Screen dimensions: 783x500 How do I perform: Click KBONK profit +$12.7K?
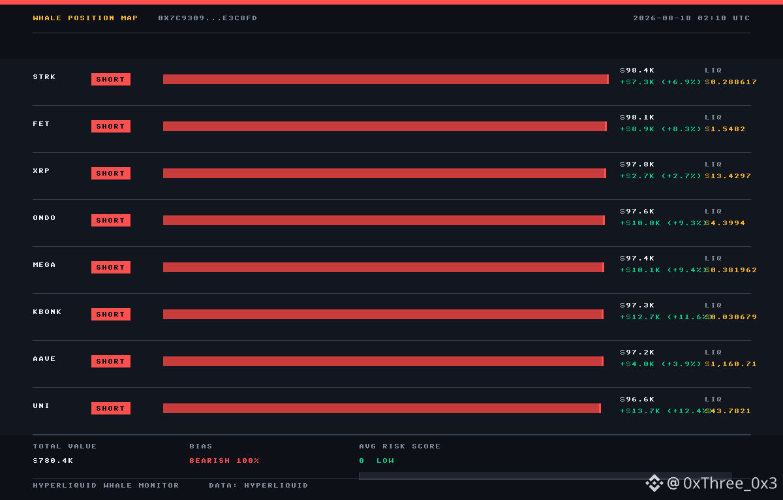tap(640, 317)
